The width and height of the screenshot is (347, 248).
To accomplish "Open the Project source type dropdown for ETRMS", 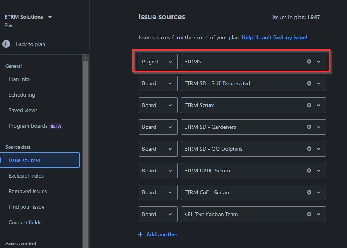I will [158, 62].
